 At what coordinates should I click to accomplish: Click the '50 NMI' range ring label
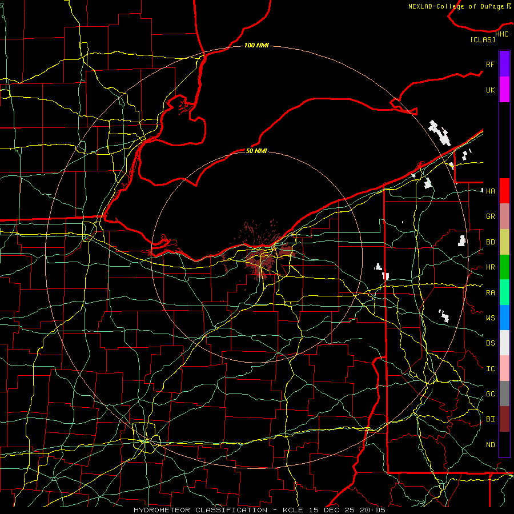(x=256, y=151)
